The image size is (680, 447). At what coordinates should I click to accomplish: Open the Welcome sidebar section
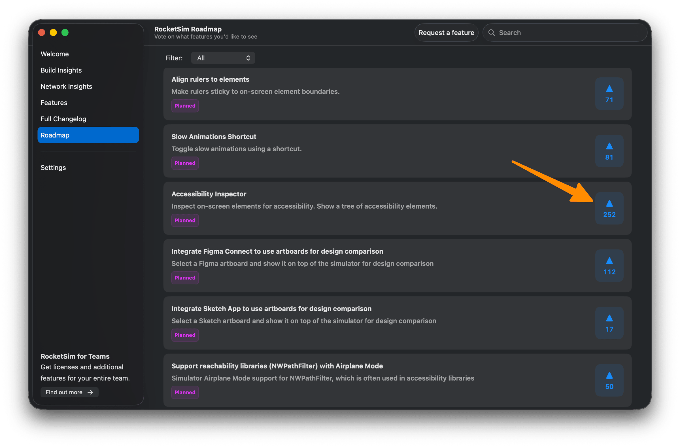[x=55, y=54]
